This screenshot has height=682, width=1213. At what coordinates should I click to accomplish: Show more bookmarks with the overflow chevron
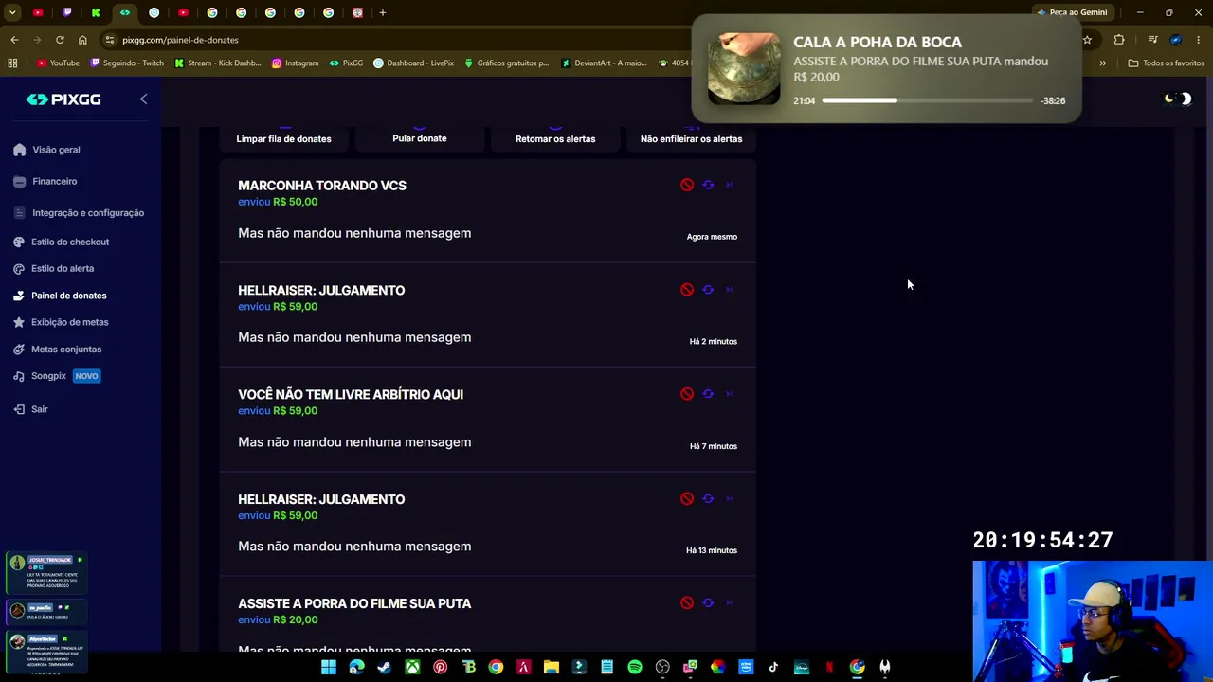tap(1102, 63)
